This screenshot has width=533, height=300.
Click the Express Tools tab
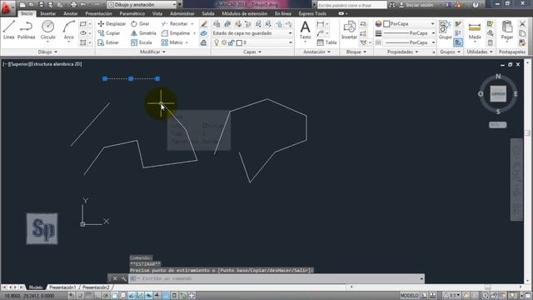(312, 13)
